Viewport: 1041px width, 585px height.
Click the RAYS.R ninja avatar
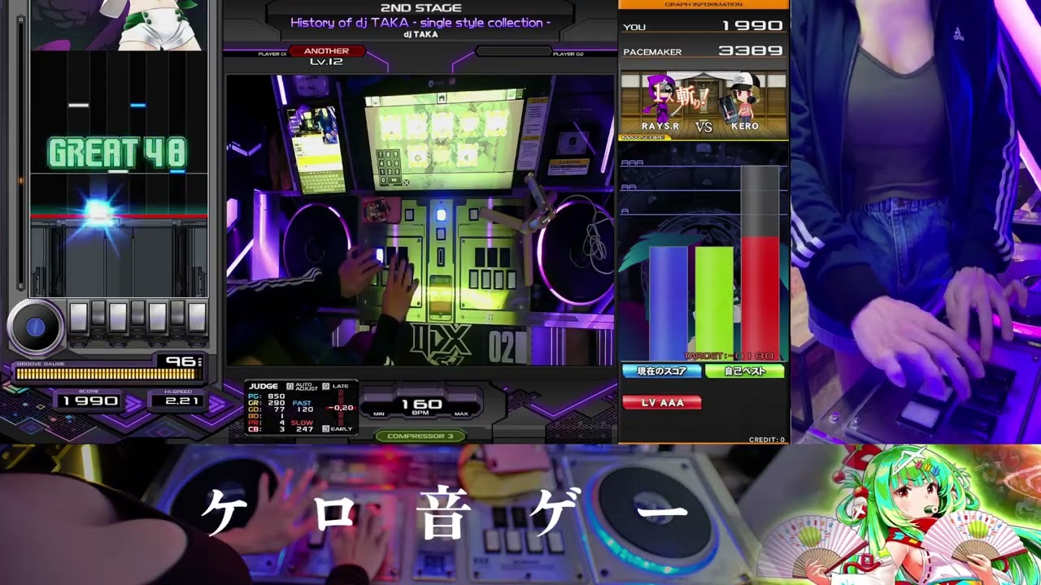point(660,100)
